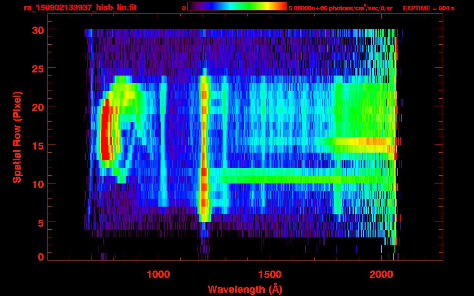The width and height of the screenshot is (474, 296).
Task: Click the 1000 wavelength tick label
Action: pyautogui.click(x=158, y=274)
